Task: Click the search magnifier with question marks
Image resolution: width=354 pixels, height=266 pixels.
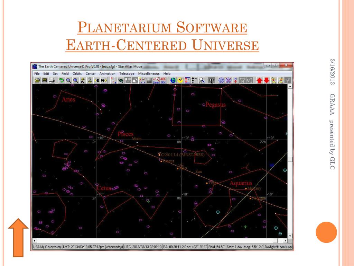Action: coord(202,80)
